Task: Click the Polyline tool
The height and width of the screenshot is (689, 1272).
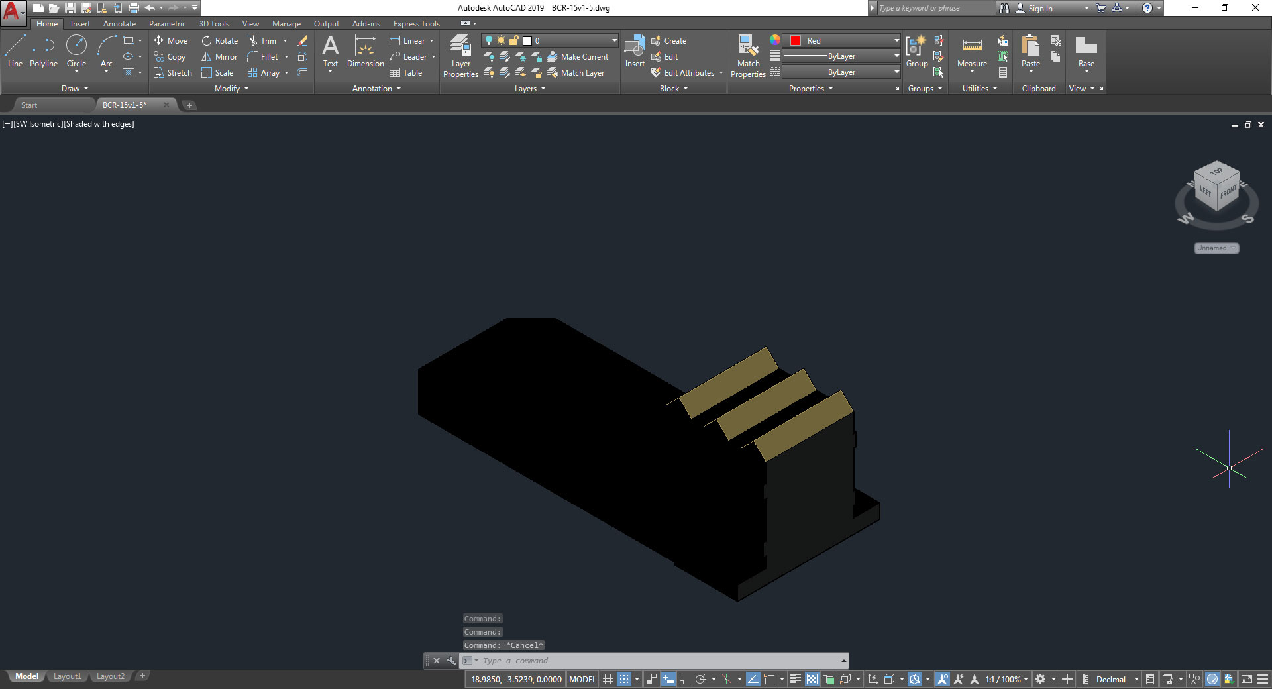Action: 44,52
